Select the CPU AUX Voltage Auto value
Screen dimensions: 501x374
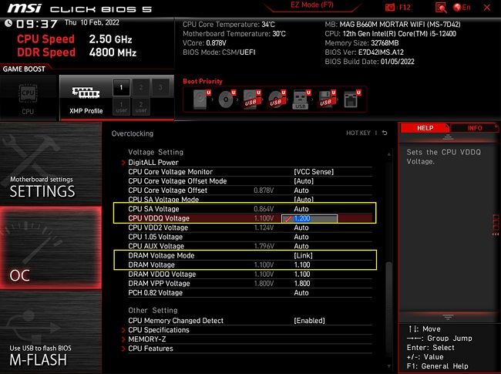coord(301,246)
